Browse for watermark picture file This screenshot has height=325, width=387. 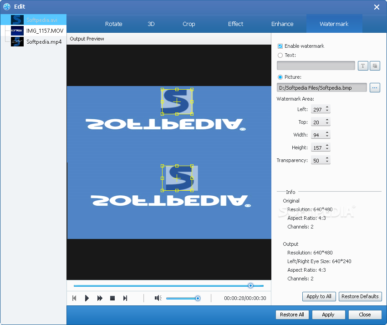(375, 87)
